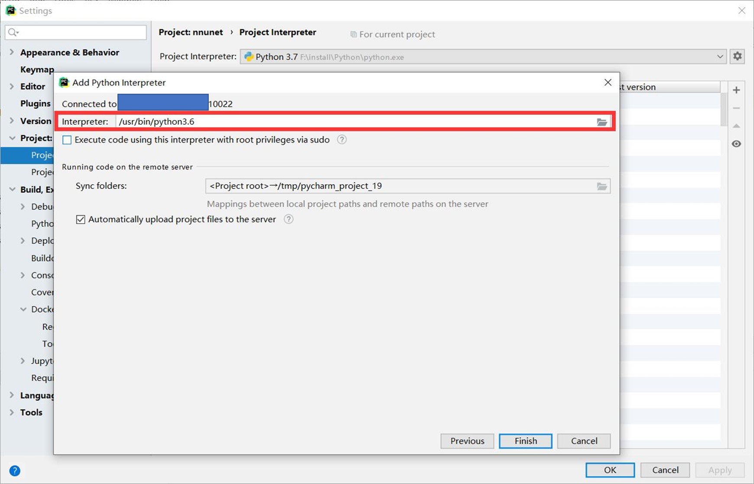Open the Project Interpreter dropdown
Image resolution: width=754 pixels, height=484 pixels.
(720, 57)
